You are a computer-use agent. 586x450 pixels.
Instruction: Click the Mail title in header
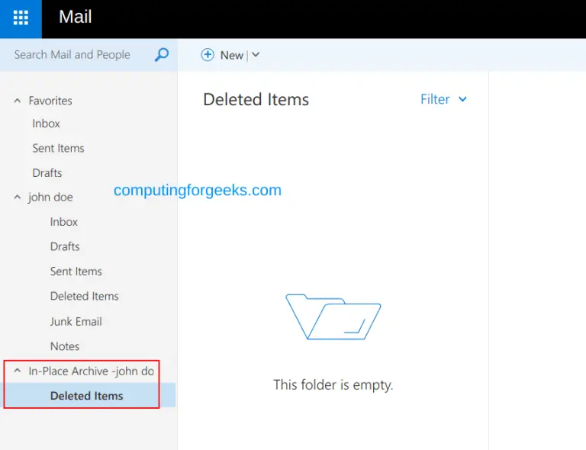[x=76, y=18]
